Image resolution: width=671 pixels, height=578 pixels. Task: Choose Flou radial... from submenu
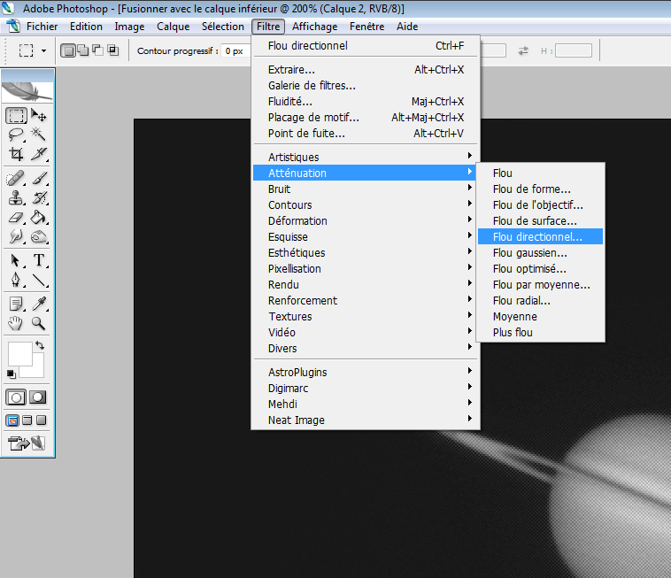click(x=540, y=301)
